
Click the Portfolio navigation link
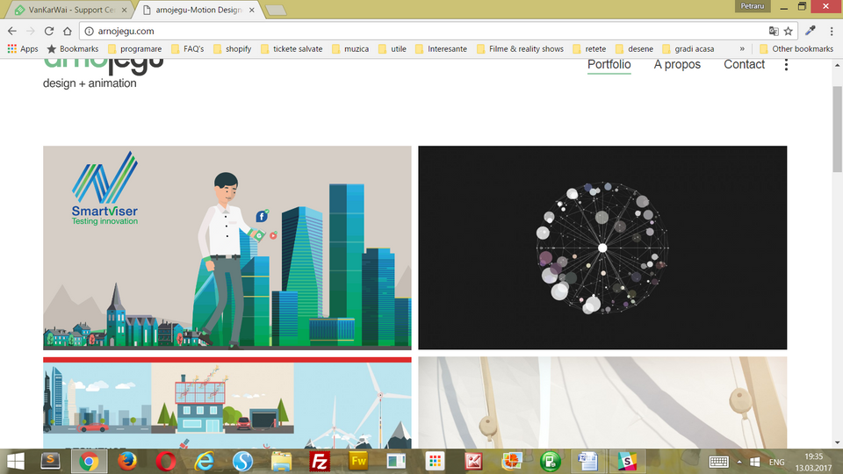609,65
